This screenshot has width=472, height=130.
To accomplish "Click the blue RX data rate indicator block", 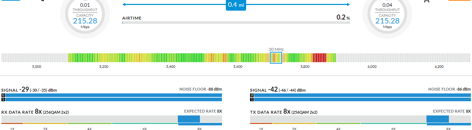I will [x=189, y=119].
